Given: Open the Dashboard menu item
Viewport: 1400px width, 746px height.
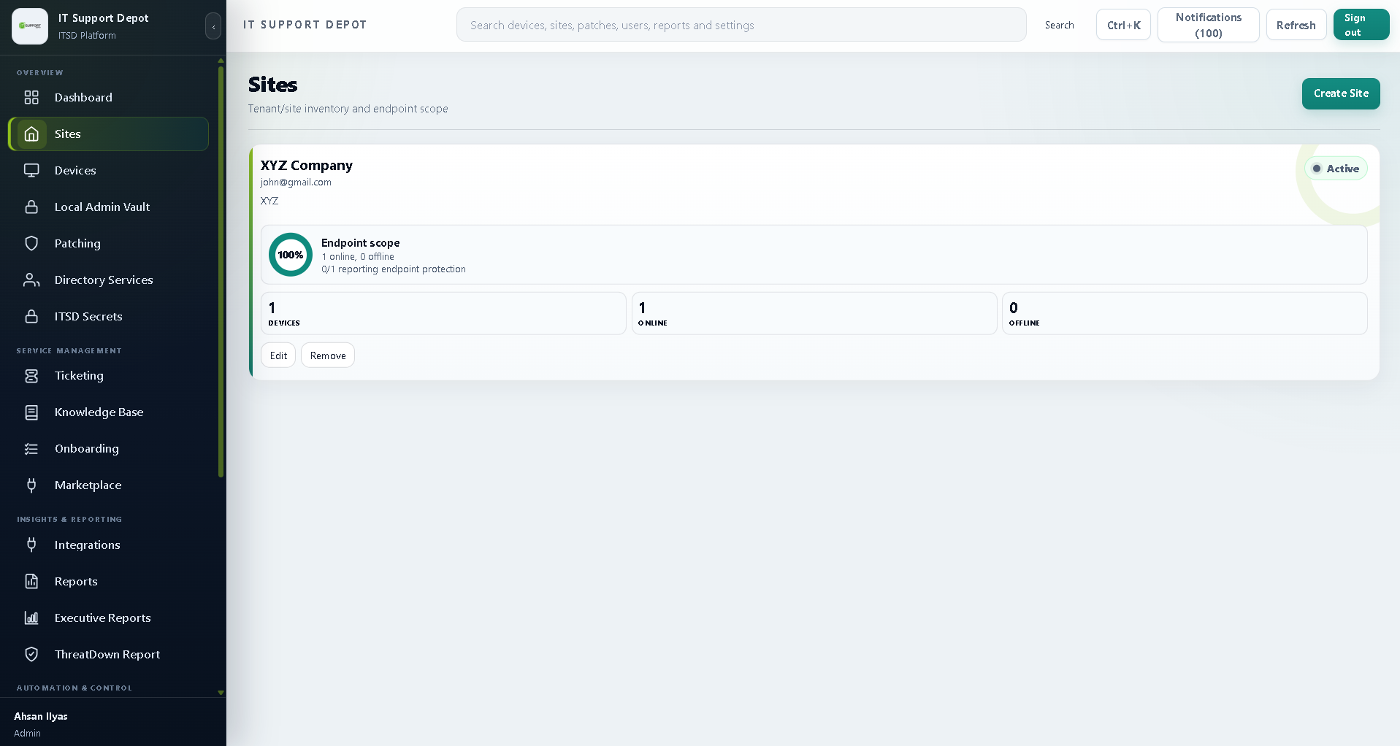Looking at the screenshot, I should click(108, 97).
